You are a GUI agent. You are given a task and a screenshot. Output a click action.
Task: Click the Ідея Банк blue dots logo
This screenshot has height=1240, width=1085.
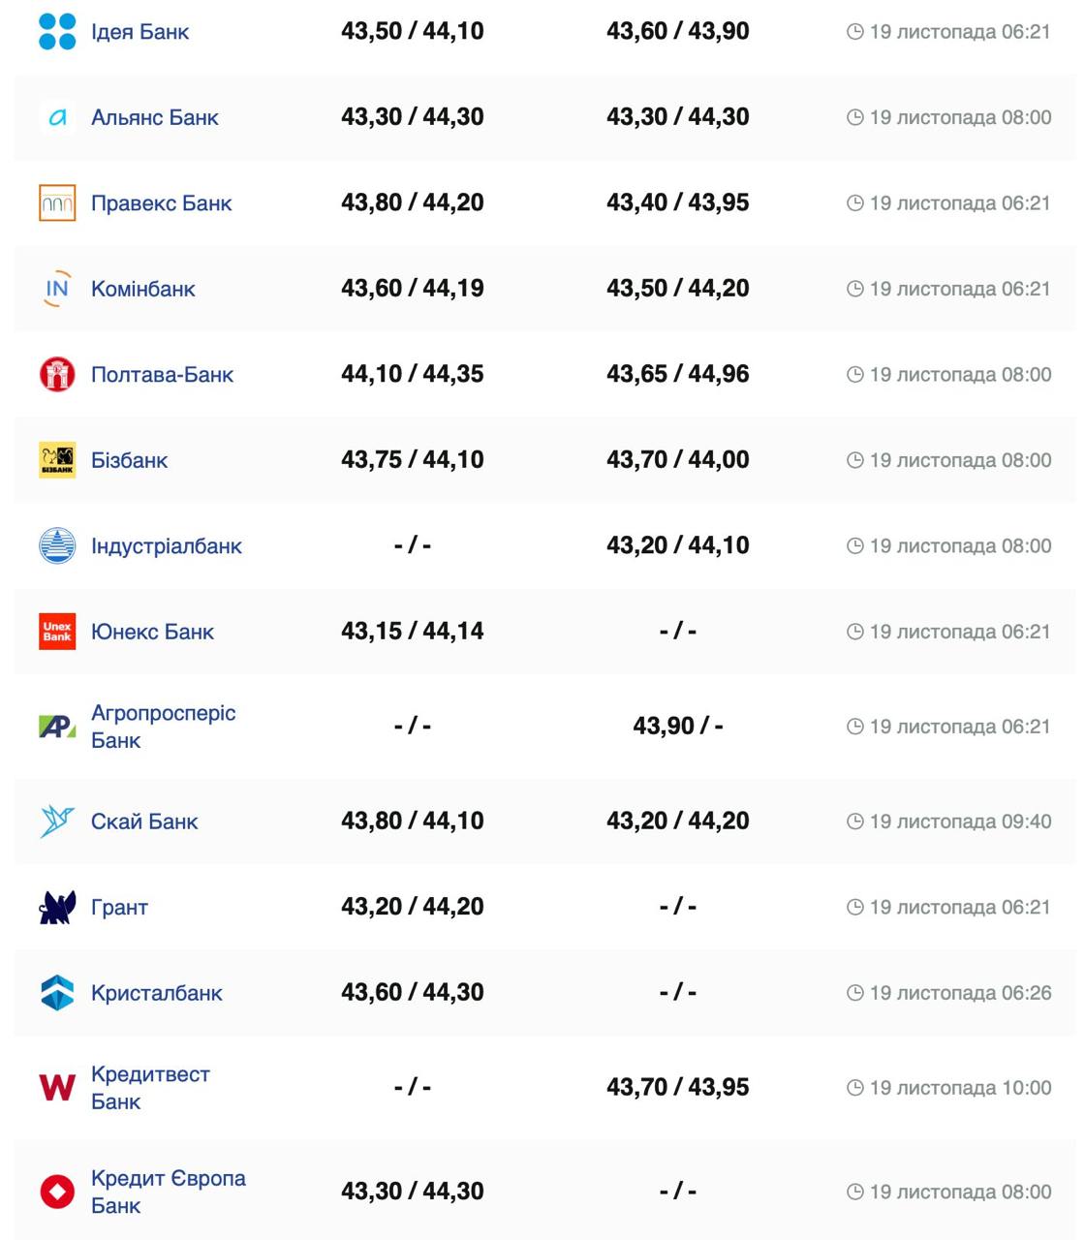click(57, 32)
